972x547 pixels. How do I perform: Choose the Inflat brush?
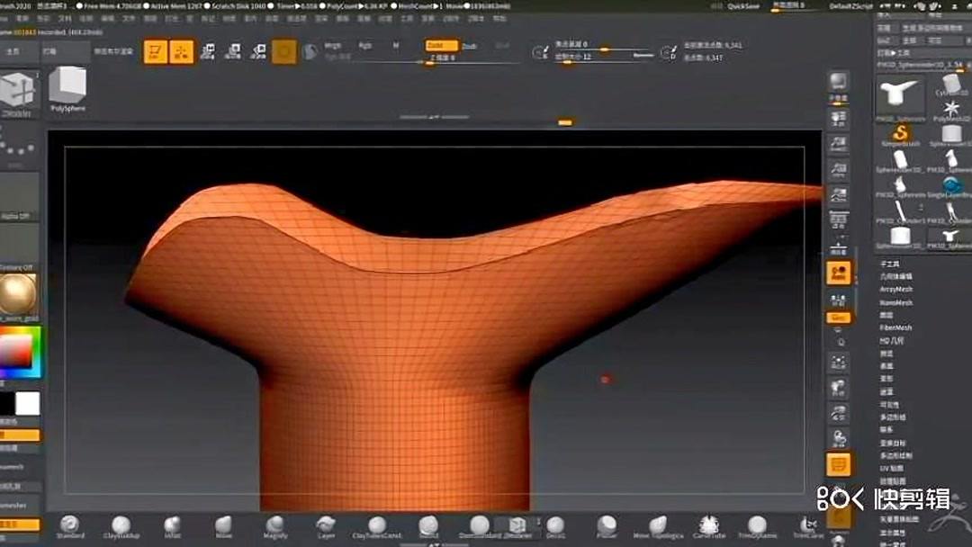[171, 525]
